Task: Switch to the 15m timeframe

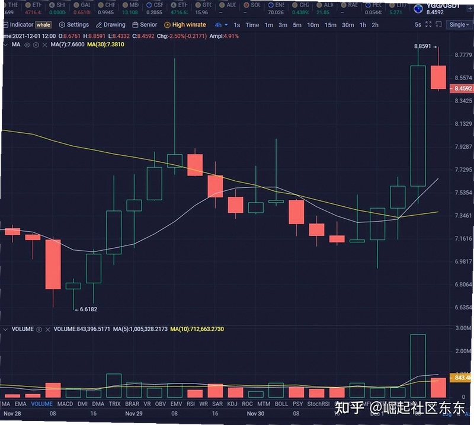Action: pos(331,25)
